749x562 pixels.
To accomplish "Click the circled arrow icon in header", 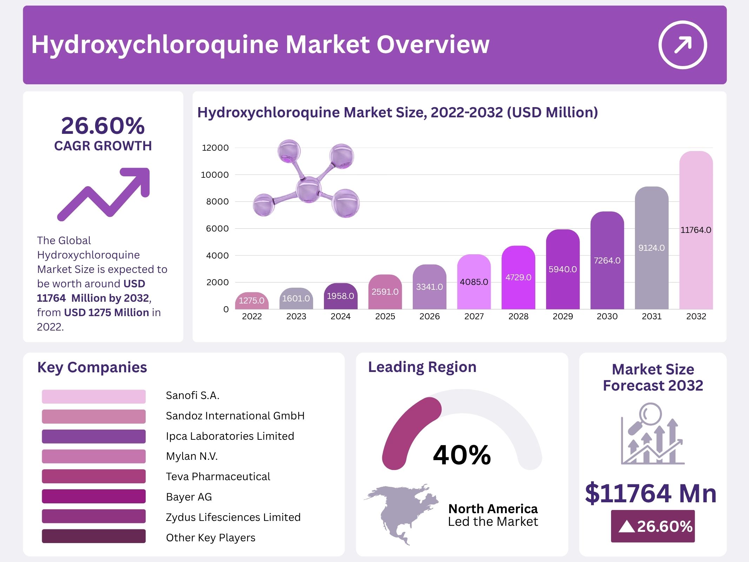I will pos(682,45).
